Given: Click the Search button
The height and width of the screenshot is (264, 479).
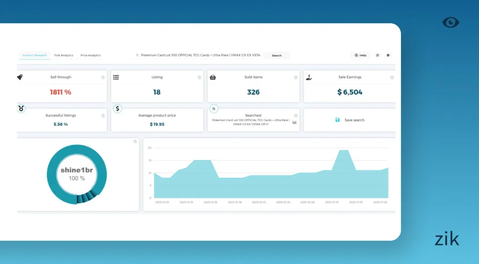Looking at the screenshot, I should (x=276, y=56).
